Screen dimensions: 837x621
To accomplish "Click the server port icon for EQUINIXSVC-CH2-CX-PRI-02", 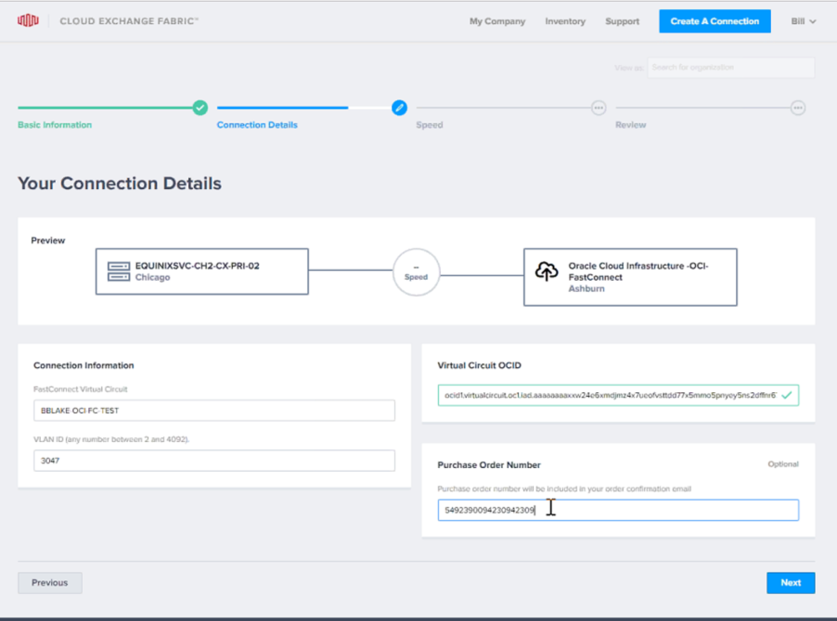I will click(x=119, y=272).
